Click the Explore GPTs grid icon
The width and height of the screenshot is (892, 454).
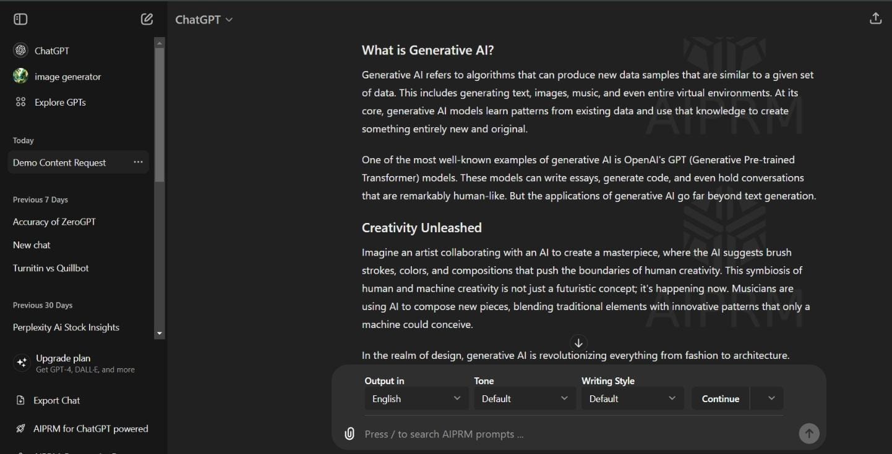pyautogui.click(x=20, y=102)
